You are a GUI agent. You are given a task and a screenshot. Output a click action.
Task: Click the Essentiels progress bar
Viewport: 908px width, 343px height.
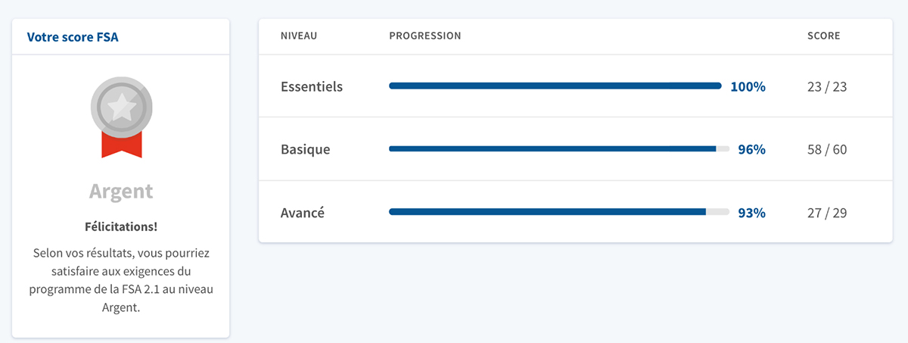[x=555, y=86]
